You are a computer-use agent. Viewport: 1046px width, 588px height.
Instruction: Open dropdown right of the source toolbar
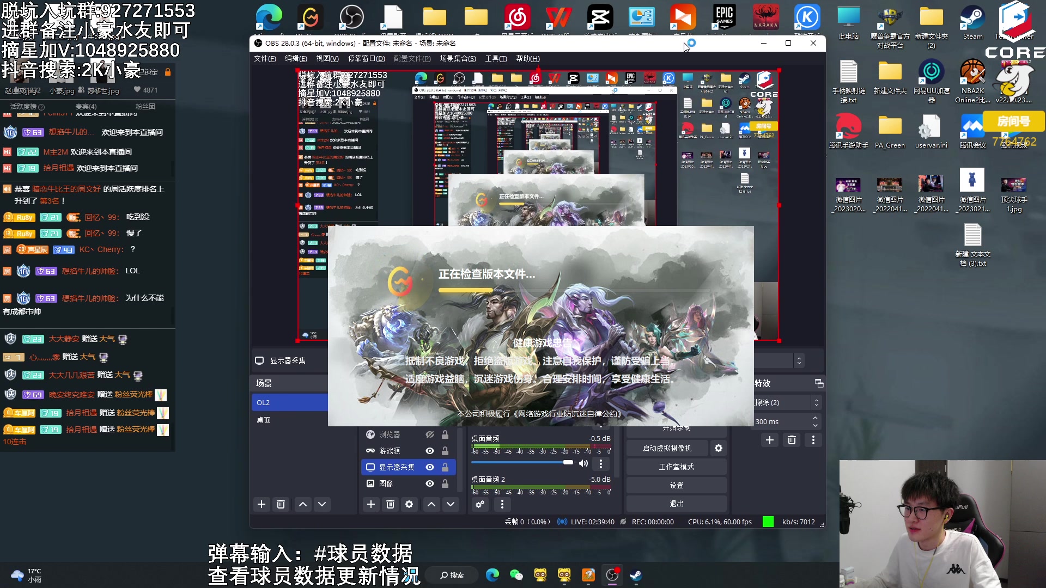tap(799, 360)
